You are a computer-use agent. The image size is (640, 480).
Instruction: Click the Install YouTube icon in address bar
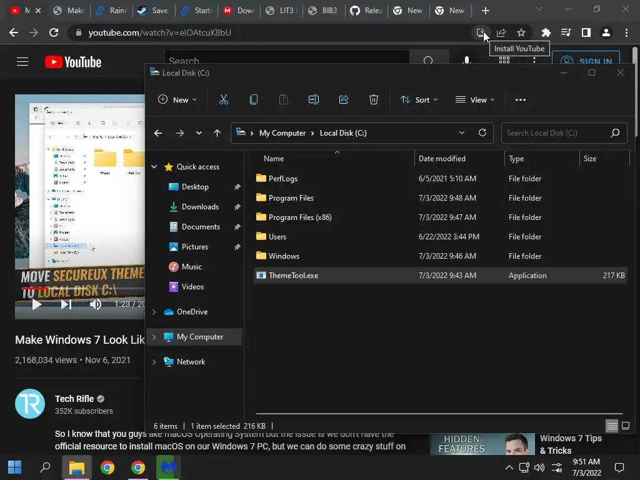pos(481,32)
